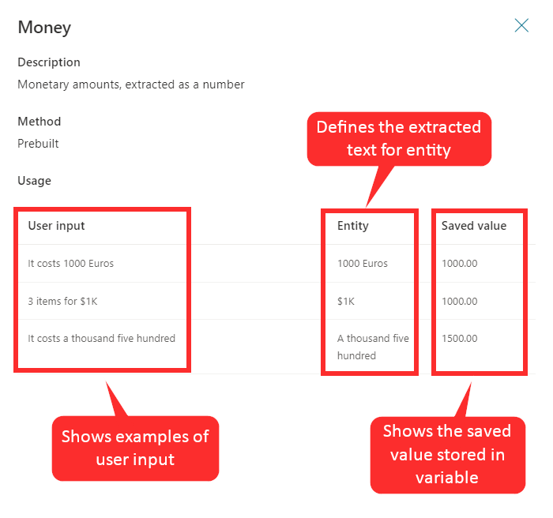
Task: Click the 'Shows the saved value' callout
Action: click(447, 455)
